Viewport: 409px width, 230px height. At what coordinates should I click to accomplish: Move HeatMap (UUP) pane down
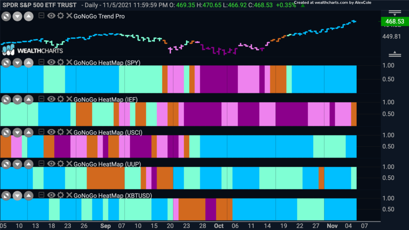coord(18,164)
